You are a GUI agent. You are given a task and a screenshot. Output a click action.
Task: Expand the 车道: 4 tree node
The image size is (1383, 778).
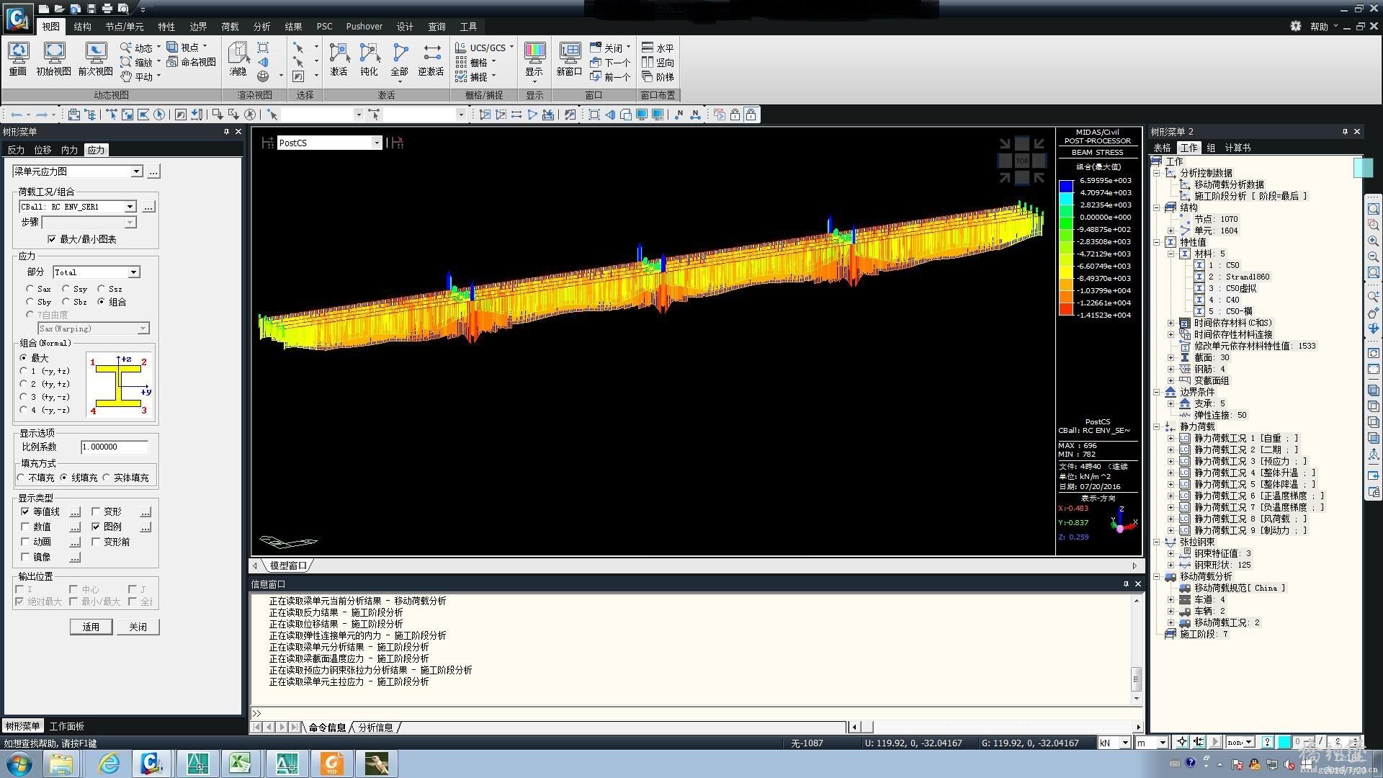click(x=1171, y=599)
